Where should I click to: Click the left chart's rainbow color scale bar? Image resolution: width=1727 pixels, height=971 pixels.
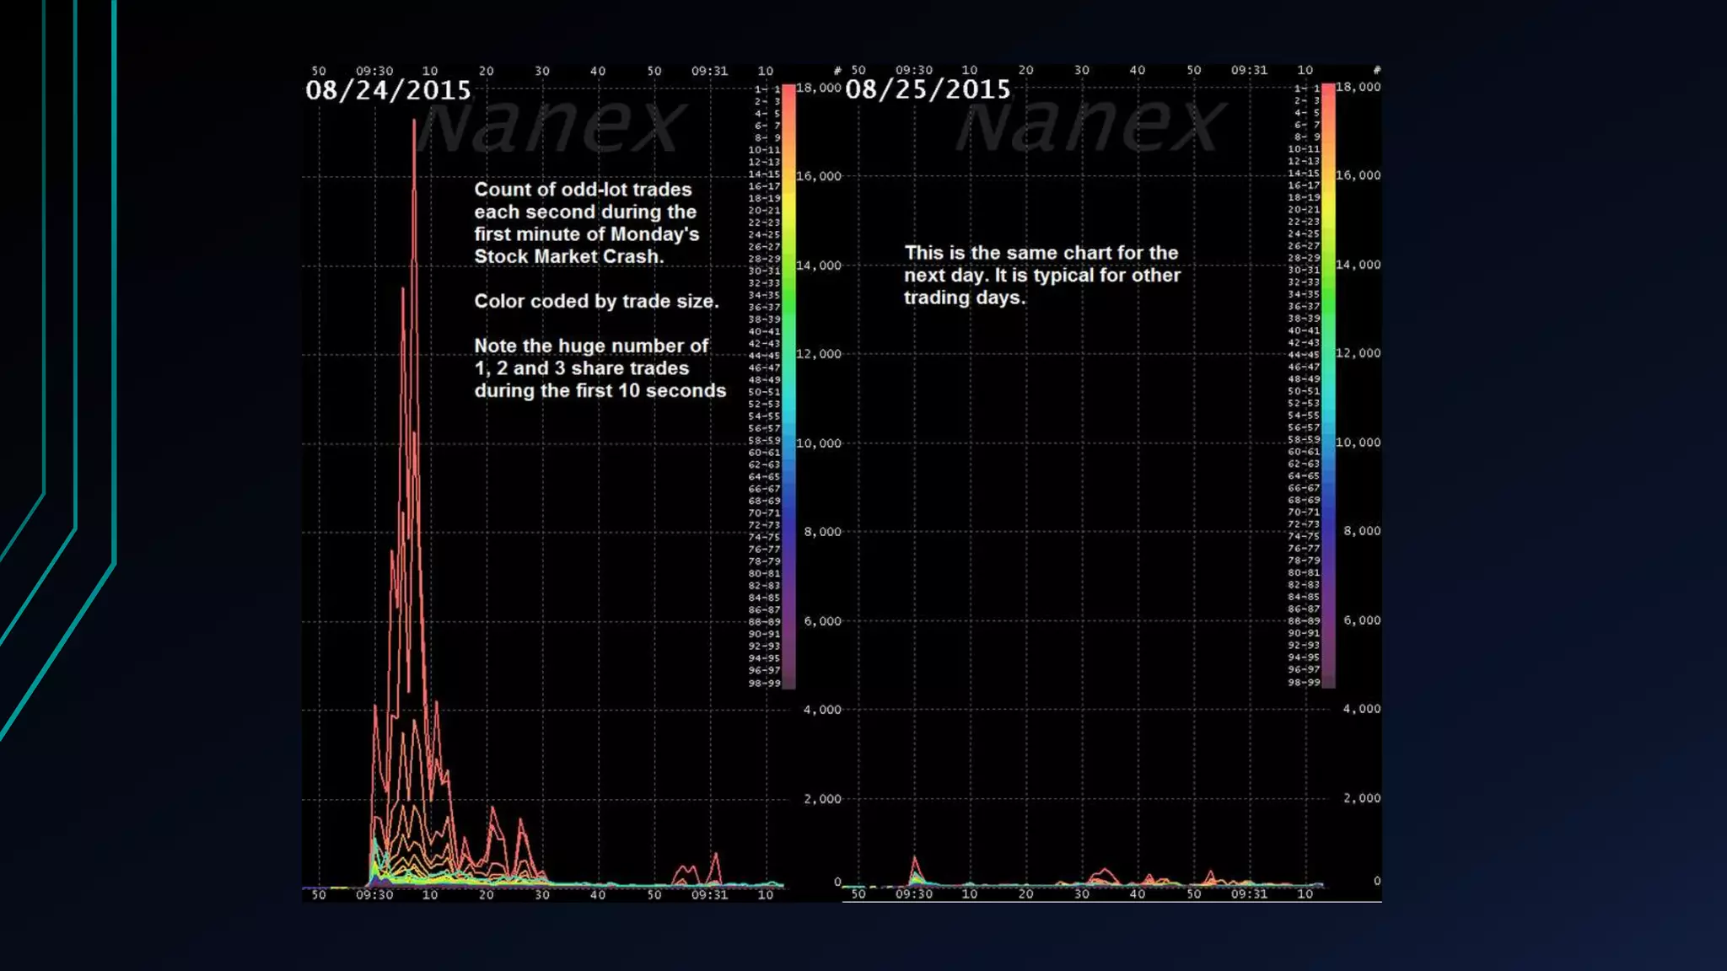click(788, 386)
